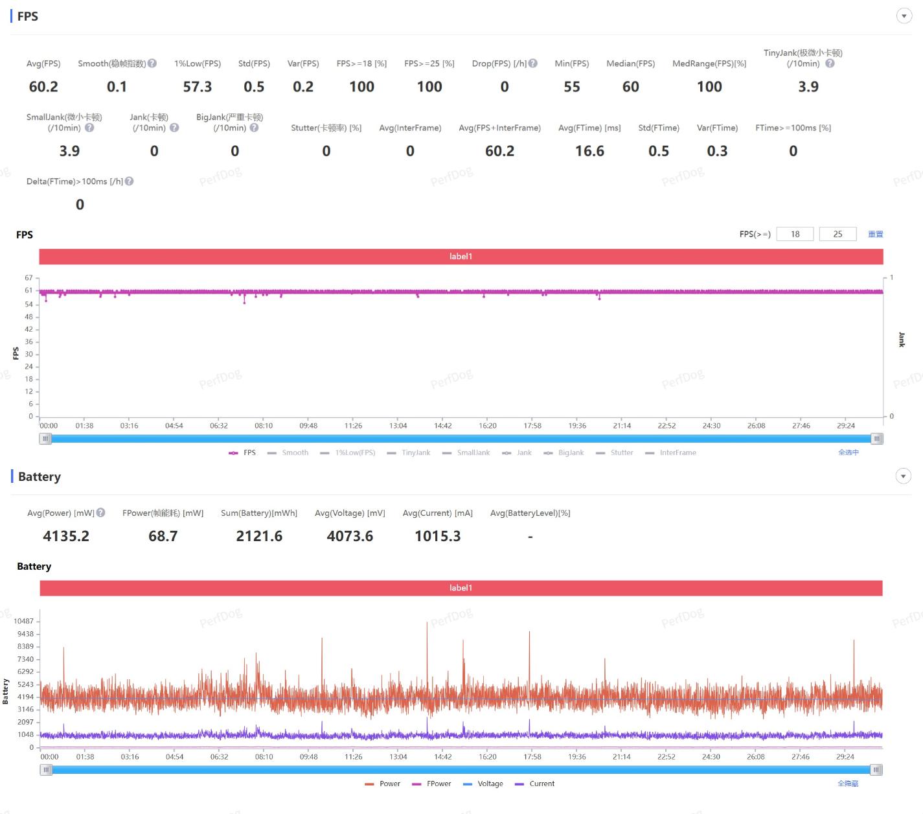This screenshot has height=814, width=923.
Task: Click help icon next to Jank (/10min)
Action: tap(174, 128)
